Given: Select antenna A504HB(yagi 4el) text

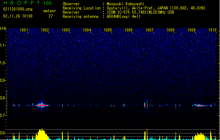Looking at the screenshot, I should (x=123, y=16).
